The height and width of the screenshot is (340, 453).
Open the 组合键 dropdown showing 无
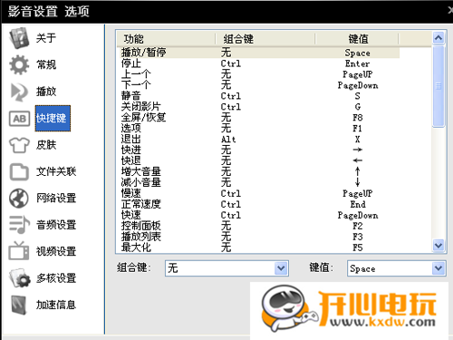(226, 268)
